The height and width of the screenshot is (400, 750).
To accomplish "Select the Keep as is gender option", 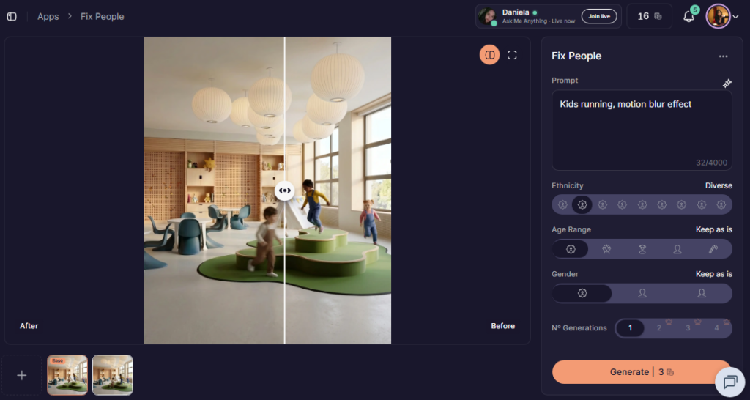I will (582, 293).
